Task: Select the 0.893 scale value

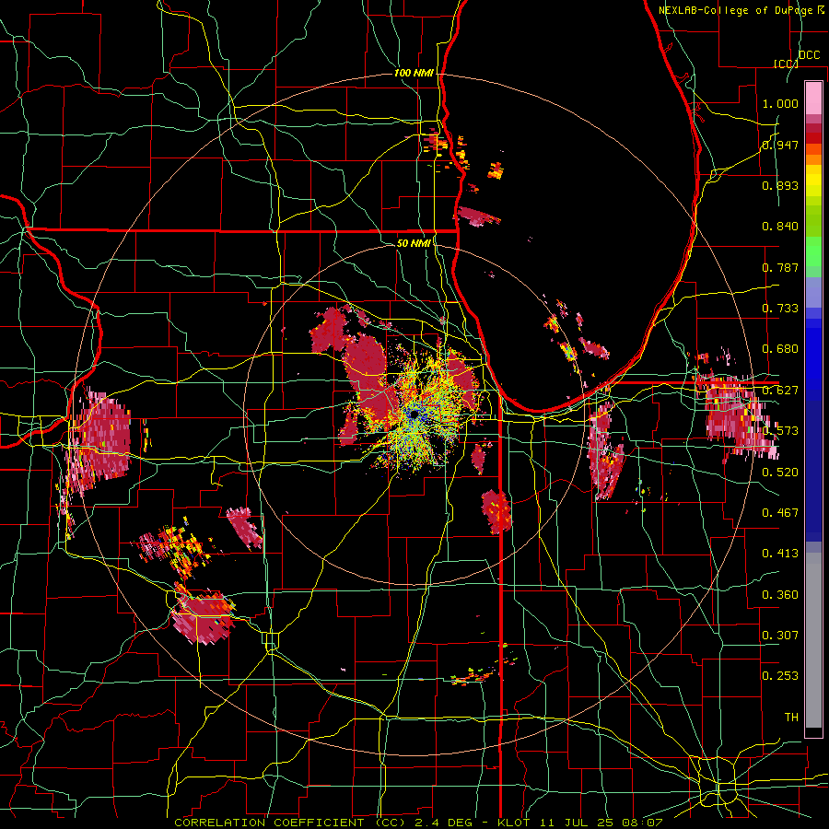Action: point(780,185)
